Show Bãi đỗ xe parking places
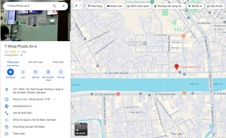 click(x=195, y=6)
